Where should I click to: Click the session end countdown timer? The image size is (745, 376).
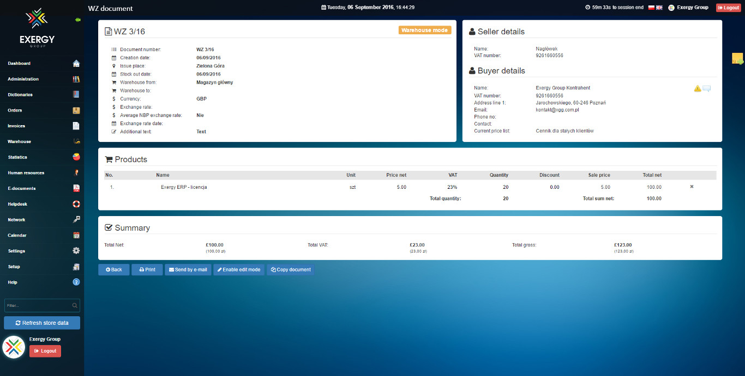(614, 8)
